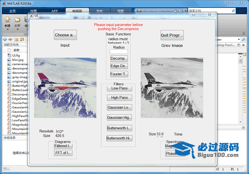The width and height of the screenshot is (249, 174).
Task: Click the Butterworth L... filter button
Action: point(119,128)
